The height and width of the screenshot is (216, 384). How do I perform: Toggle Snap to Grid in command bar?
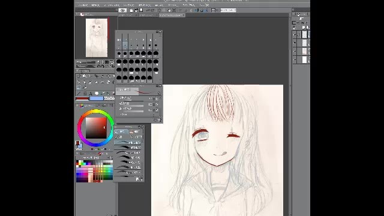(206, 10)
